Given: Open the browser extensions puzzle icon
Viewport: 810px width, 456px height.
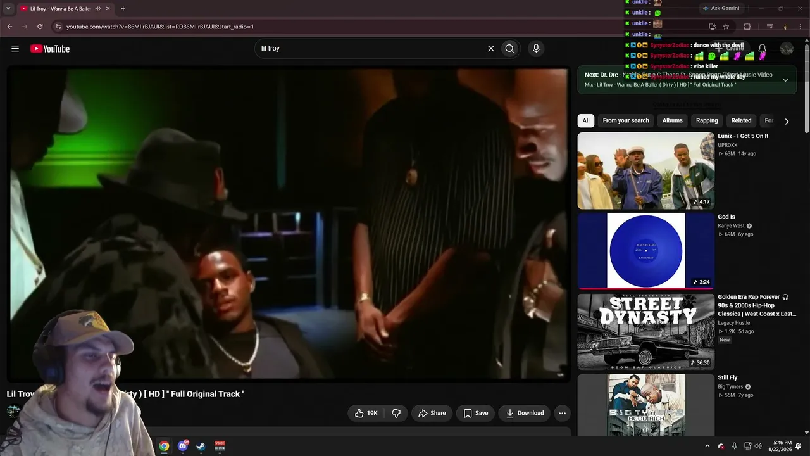Looking at the screenshot, I should click(747, 27).
